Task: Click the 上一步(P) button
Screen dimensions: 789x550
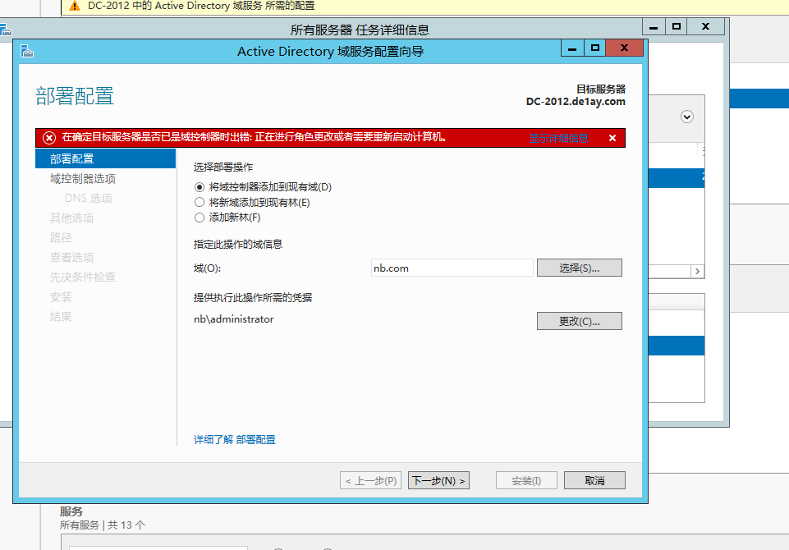Action: pos(371,480)
